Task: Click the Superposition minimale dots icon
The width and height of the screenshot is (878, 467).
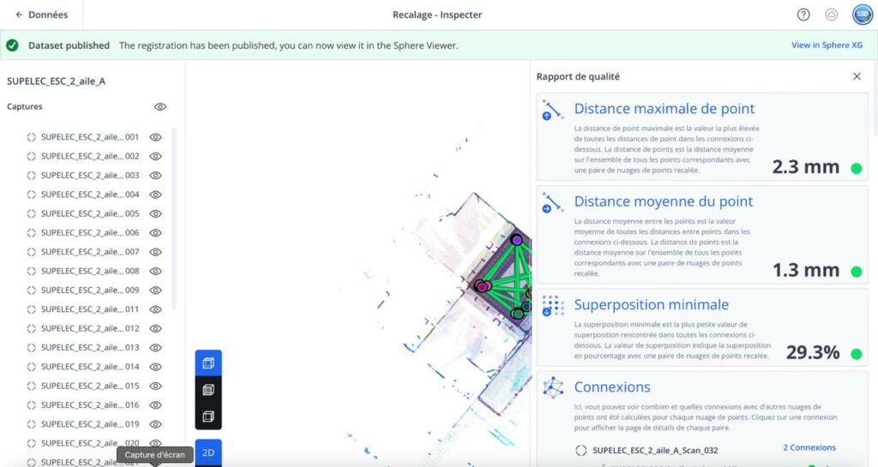Action: (x=553, y=306)
